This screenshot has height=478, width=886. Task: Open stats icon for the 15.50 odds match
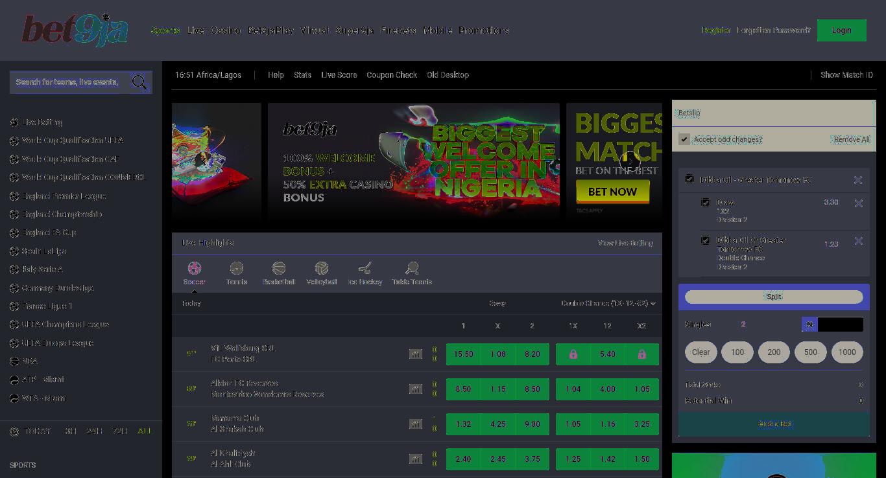pos(416,354)
